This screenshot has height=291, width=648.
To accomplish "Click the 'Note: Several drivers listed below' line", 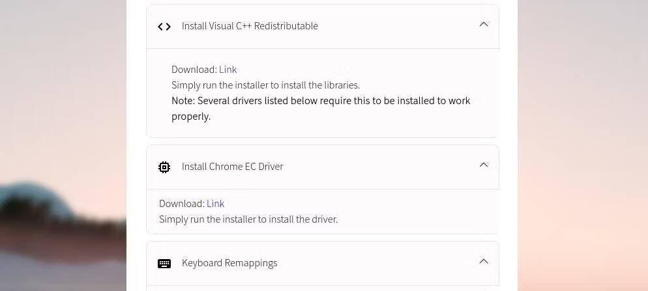I will point(321,101).
